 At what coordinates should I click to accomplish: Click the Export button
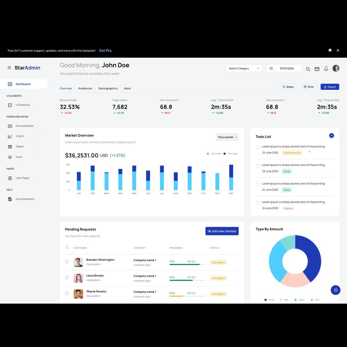330,87
